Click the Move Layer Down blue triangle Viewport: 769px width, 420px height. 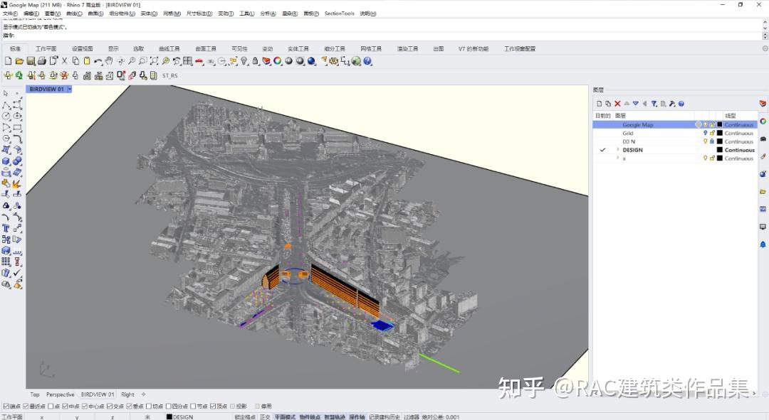tap(636, 104)
